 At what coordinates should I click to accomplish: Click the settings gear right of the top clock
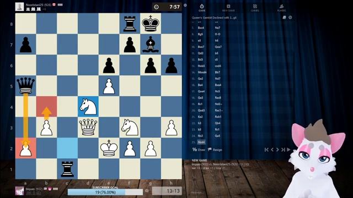(x=185, y=5)
